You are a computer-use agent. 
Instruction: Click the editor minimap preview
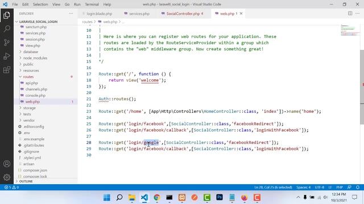pos(350,30)
